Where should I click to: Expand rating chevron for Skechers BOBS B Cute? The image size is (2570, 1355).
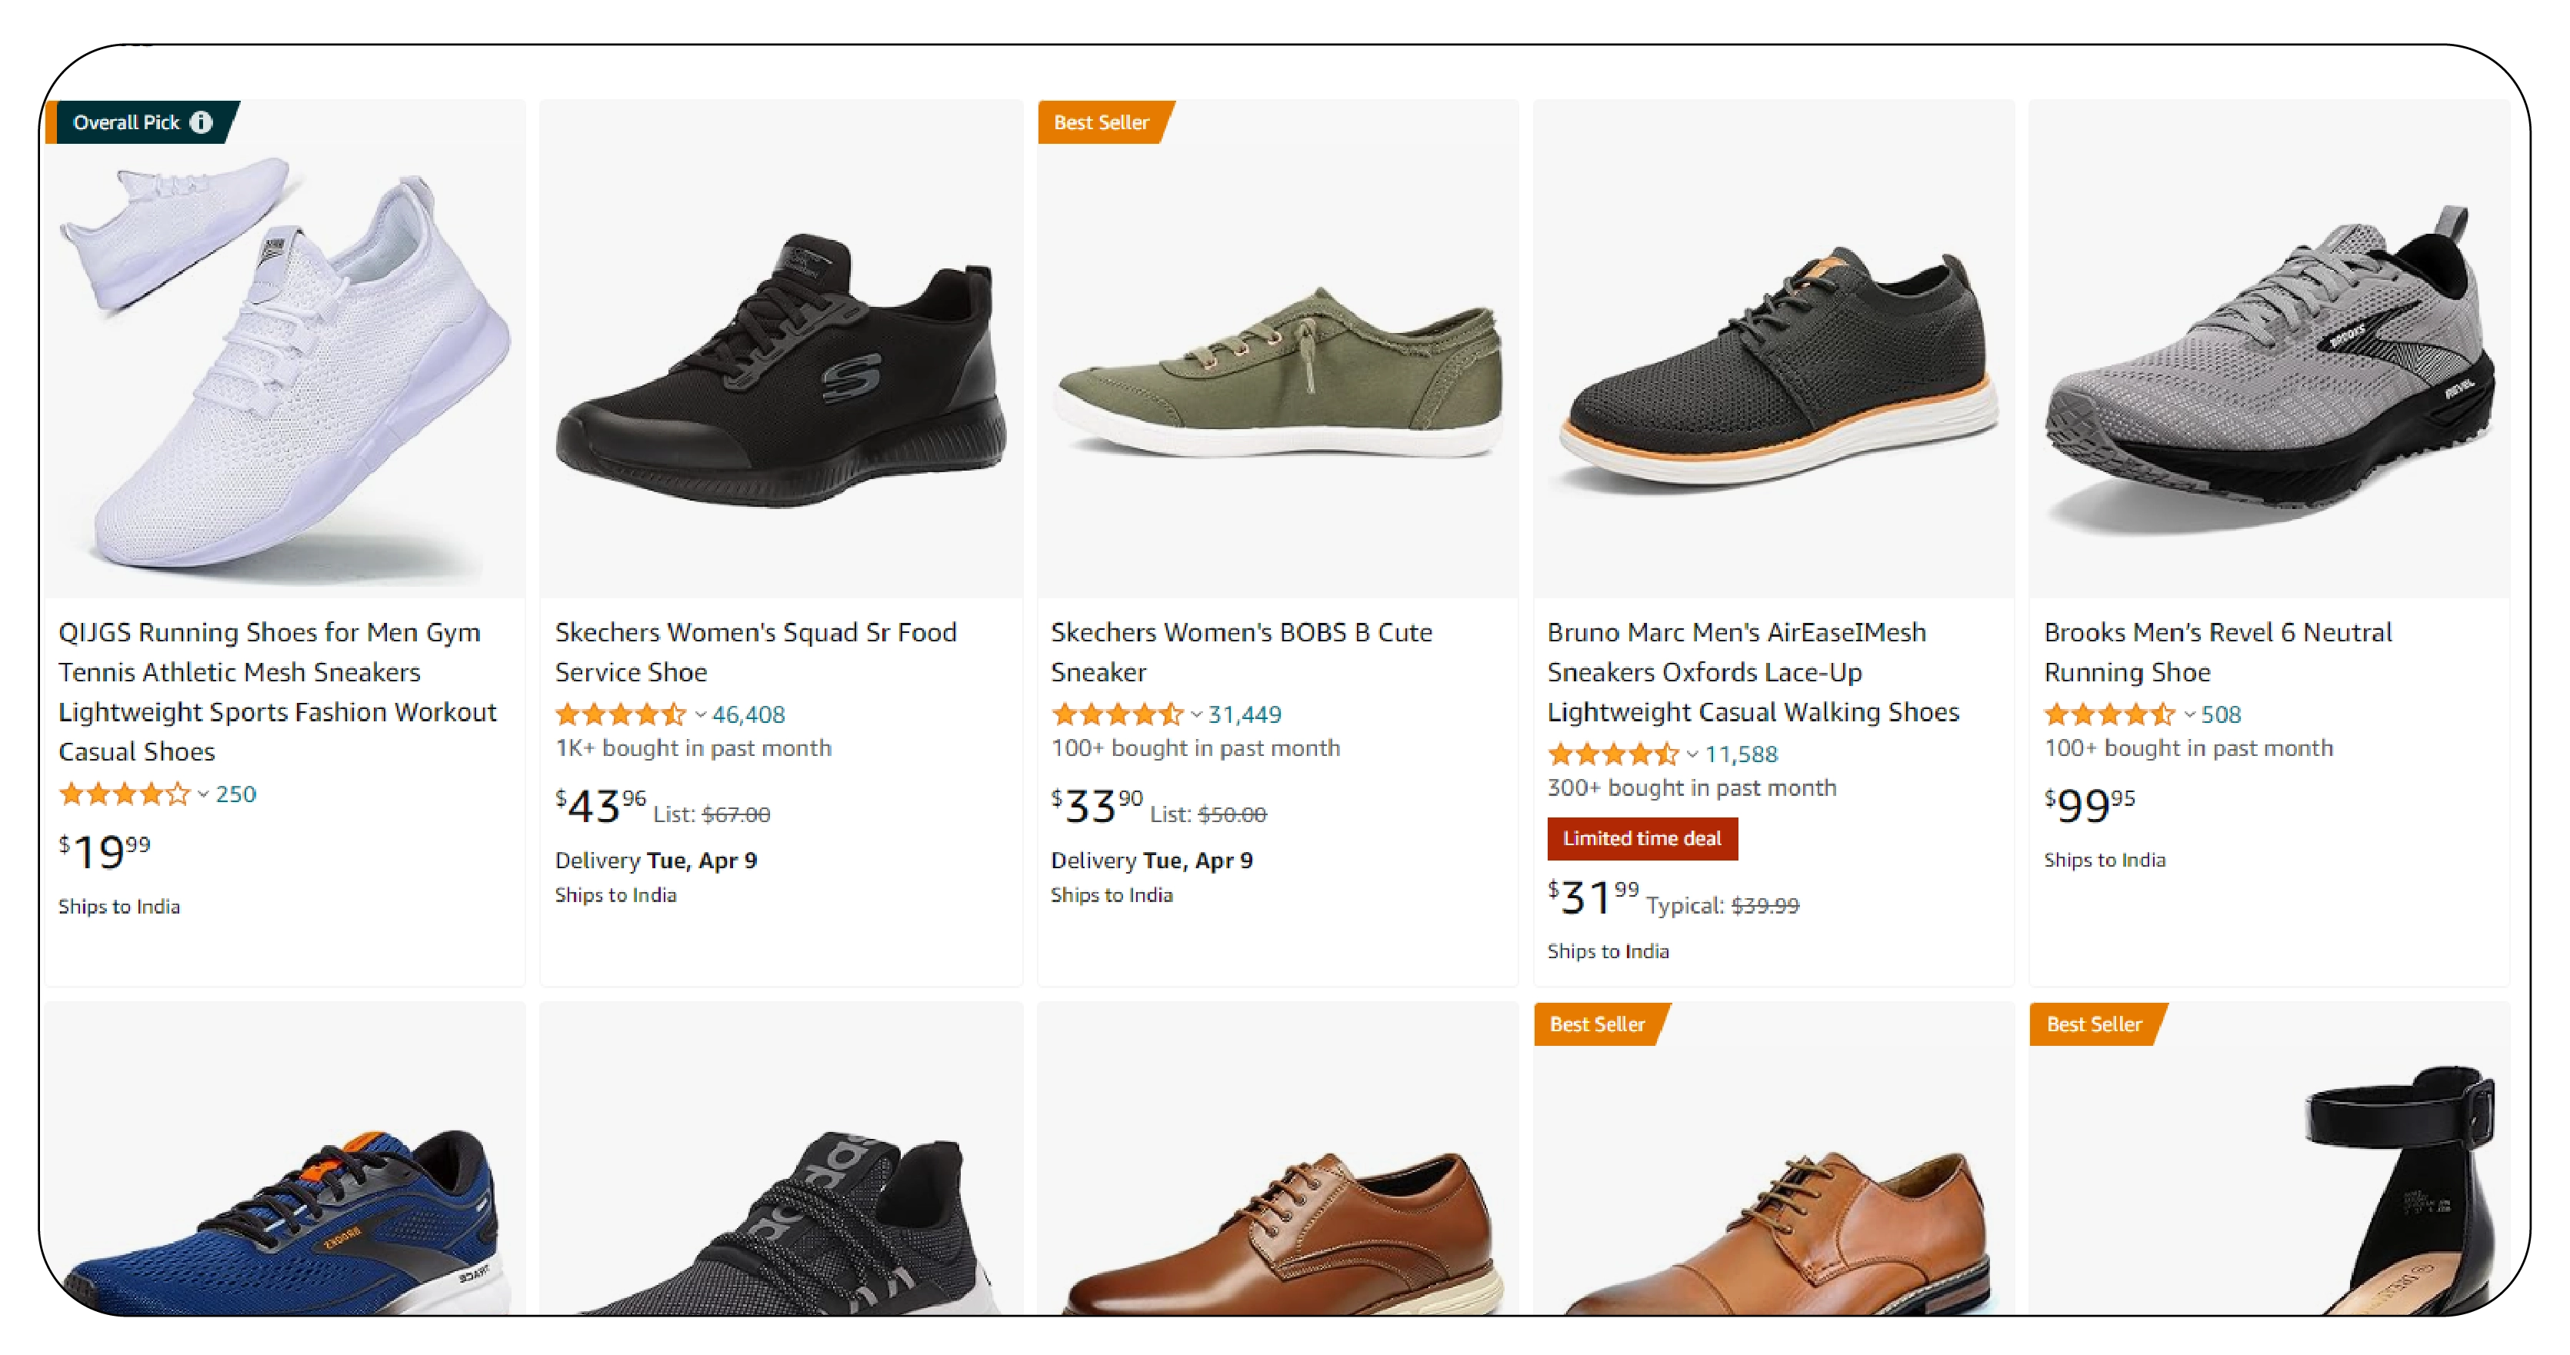(x=1196, y=715)
